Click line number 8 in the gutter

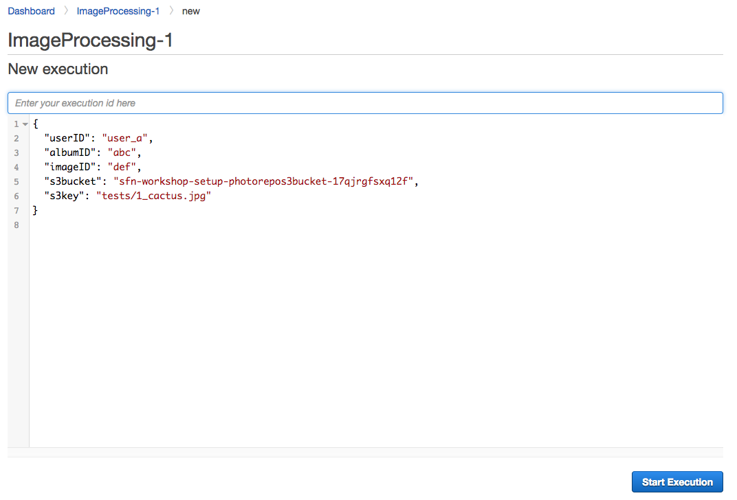pyautogui.click(x=16, y=225)
